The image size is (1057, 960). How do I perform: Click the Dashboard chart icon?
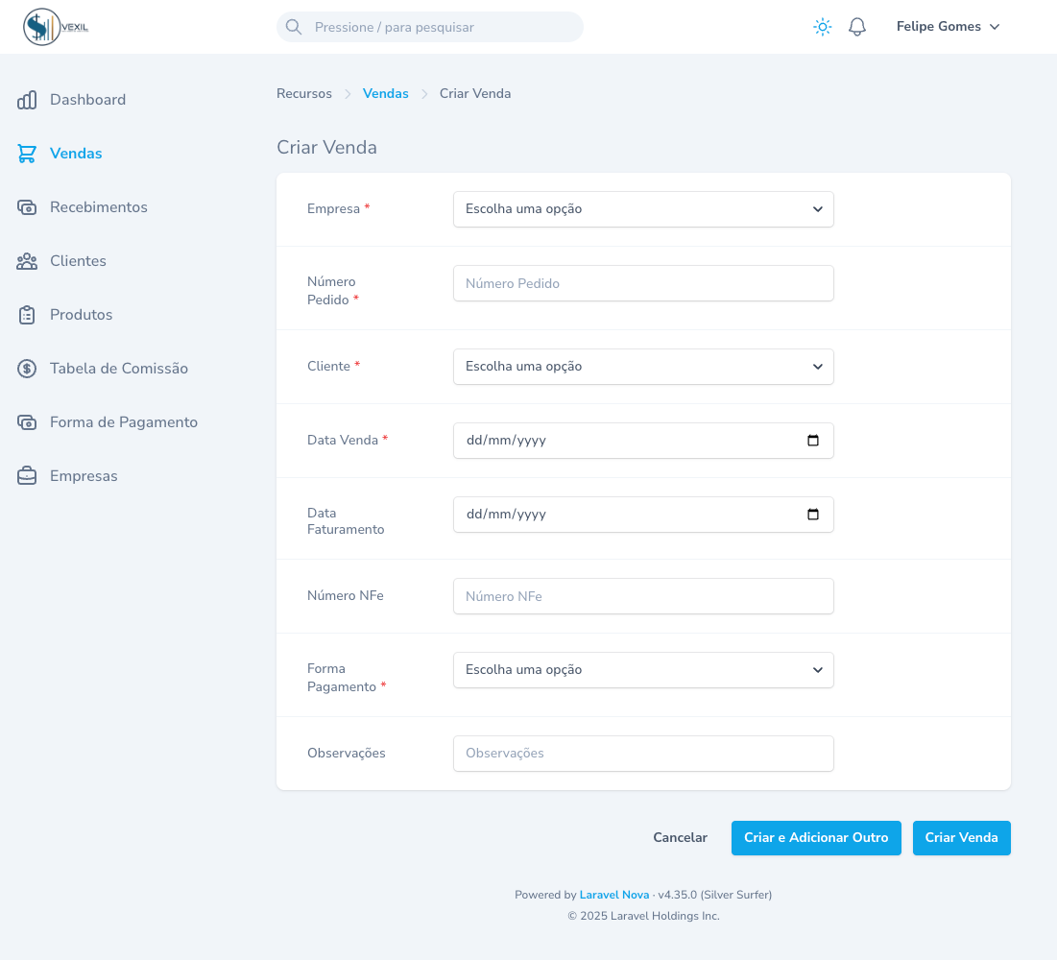pyautogui.click(x=27, y=100)
